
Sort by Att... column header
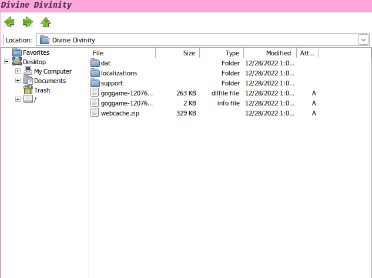pos(307,53)
